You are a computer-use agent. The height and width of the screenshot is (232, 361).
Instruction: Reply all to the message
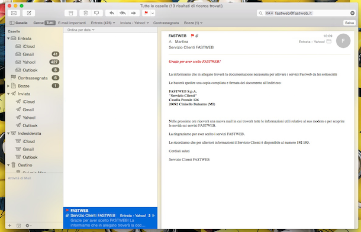(123, 13)
